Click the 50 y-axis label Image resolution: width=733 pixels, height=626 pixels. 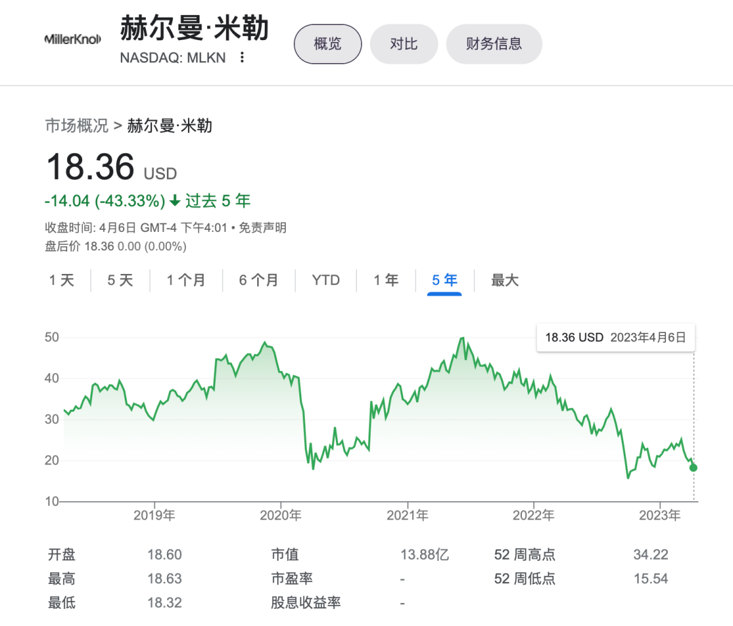tap(52, 337)
